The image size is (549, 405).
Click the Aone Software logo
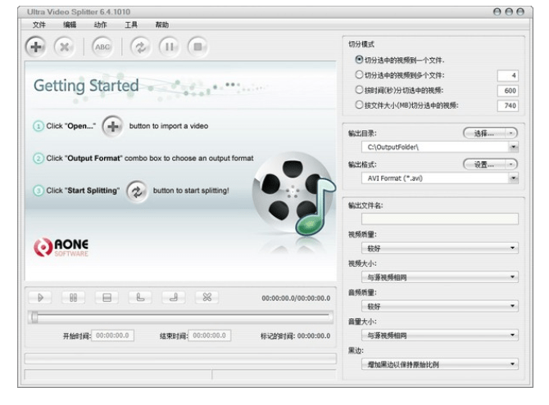point(61,247)
